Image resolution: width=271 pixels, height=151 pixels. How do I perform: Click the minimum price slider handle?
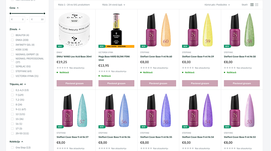tap(10, 13)
